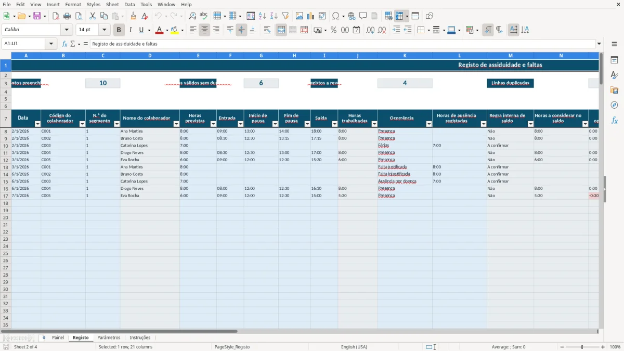The image size is (624, 351).
Task: Expand the Name Box dropdown
Action: [52, 44]
